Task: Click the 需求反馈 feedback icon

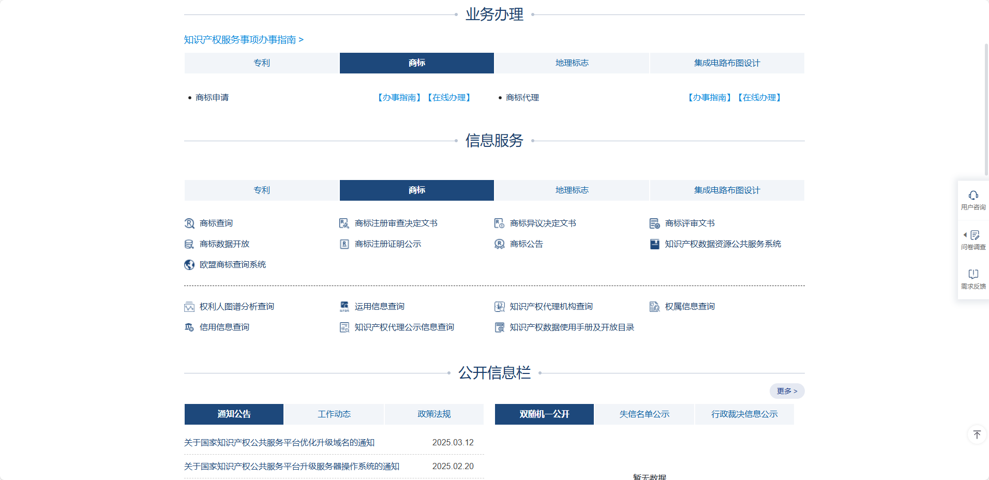Action: pos(973,274)
